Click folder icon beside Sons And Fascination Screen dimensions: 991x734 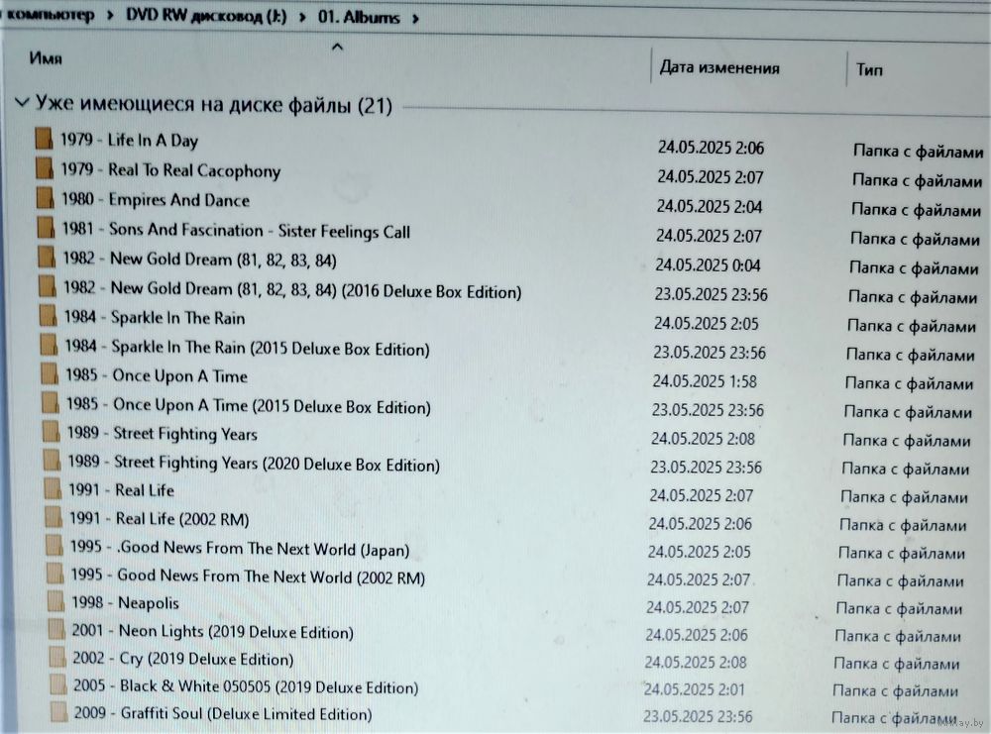click(46, 228)
